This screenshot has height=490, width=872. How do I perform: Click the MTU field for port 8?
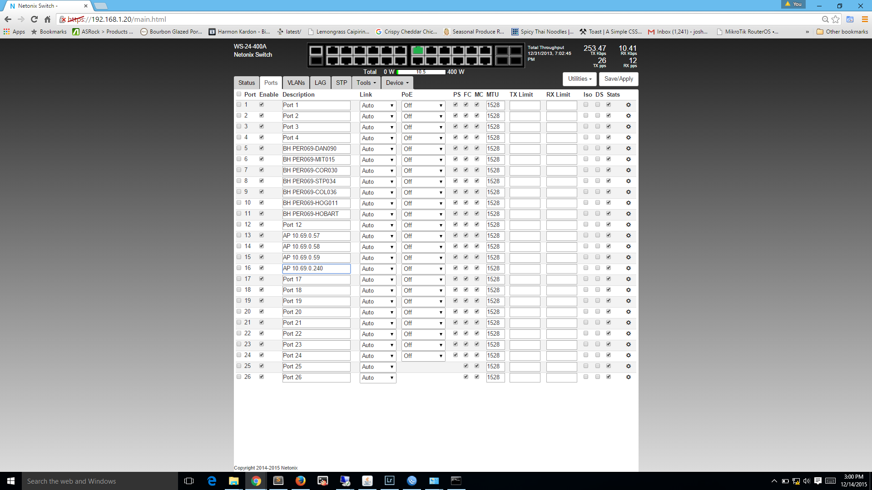tap(495, 181)
